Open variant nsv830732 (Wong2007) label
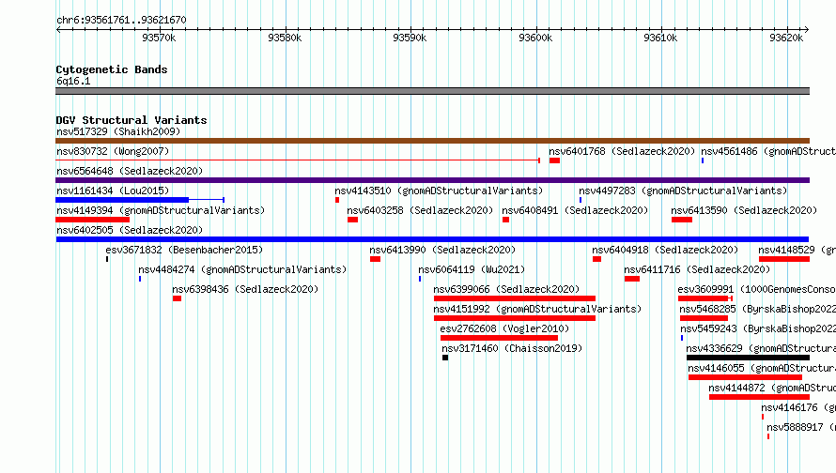This screenshot has width=836, height=473. tap(113, 151)
